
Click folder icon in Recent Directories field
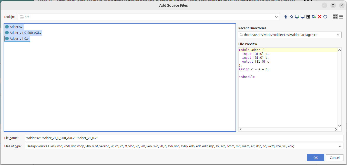coord(242,35)
